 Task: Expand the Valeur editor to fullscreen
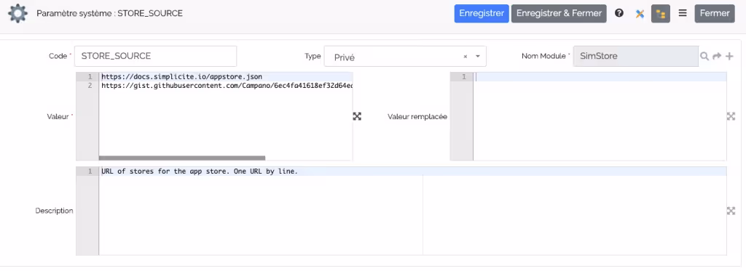coord(357,116)
